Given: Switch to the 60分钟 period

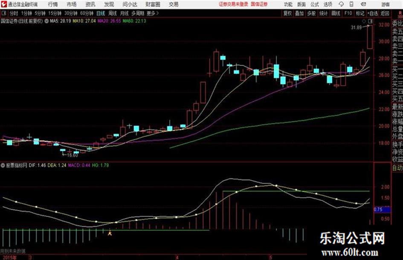Looking at the screenshot, I should coord(87,13).
